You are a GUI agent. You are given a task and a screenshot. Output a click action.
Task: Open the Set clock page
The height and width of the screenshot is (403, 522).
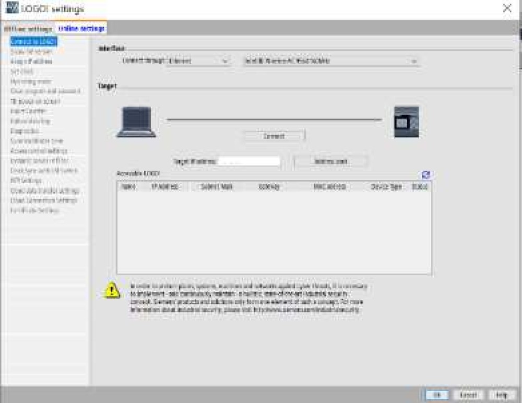tap(21, 72)
